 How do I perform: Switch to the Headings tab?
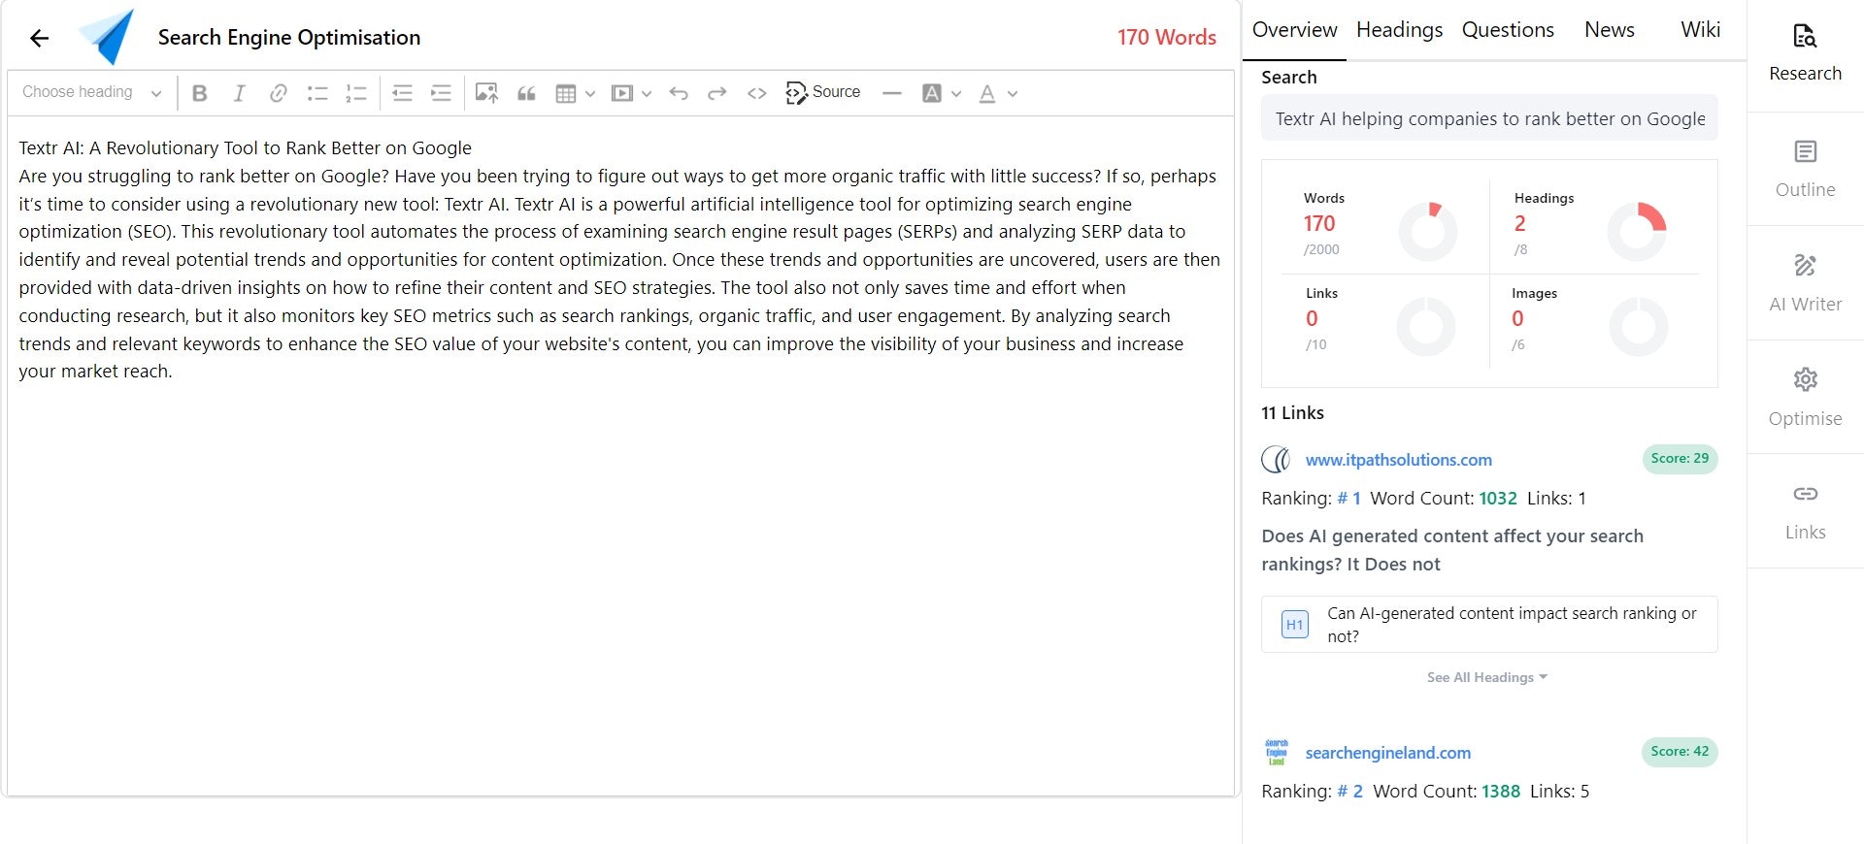tap(1399, 30)
